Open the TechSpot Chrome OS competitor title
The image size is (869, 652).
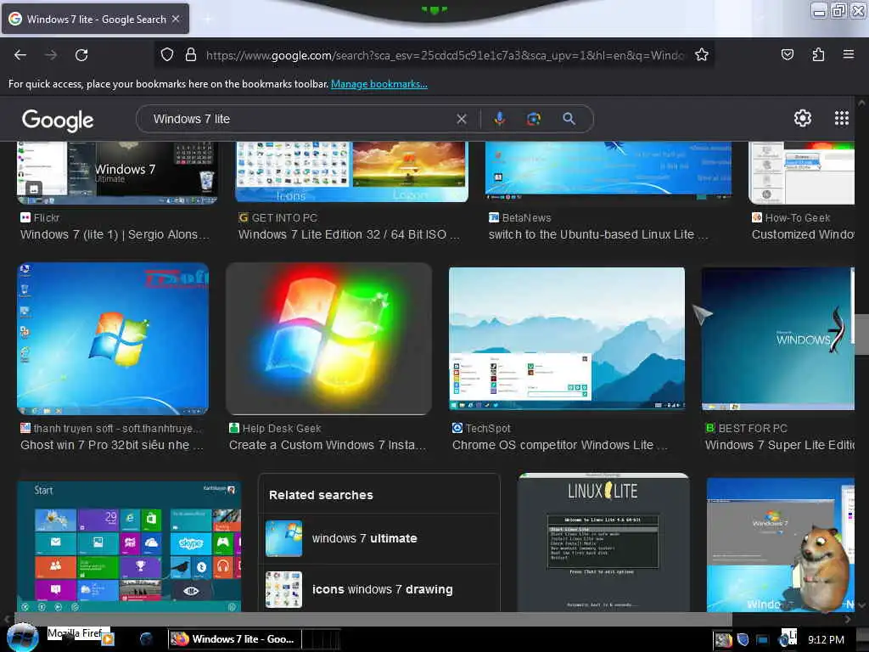point(560,445)
